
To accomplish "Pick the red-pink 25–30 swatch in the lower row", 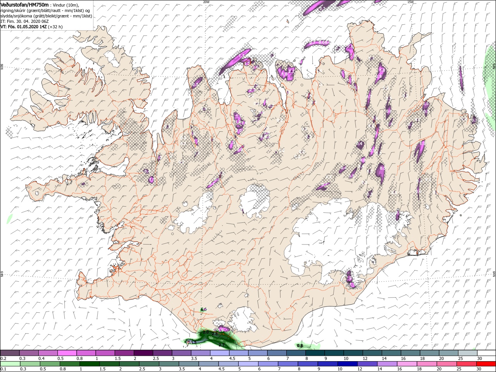I will click(x=466, y=364).
